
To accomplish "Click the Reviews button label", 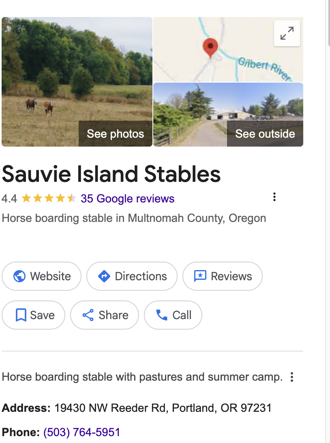I will (231, 276).
